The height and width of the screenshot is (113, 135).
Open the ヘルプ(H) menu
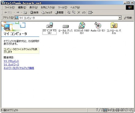(x=75, y=7)
